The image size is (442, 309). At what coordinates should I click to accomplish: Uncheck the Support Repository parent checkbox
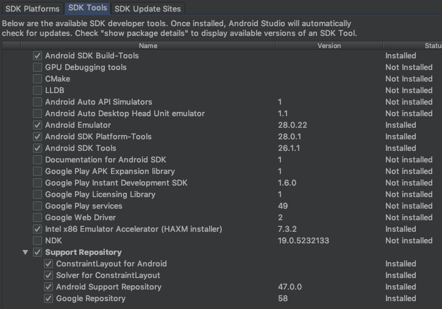[x=38, y=252]
